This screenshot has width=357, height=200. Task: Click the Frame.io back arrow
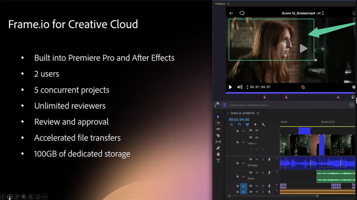coord(231,13)
